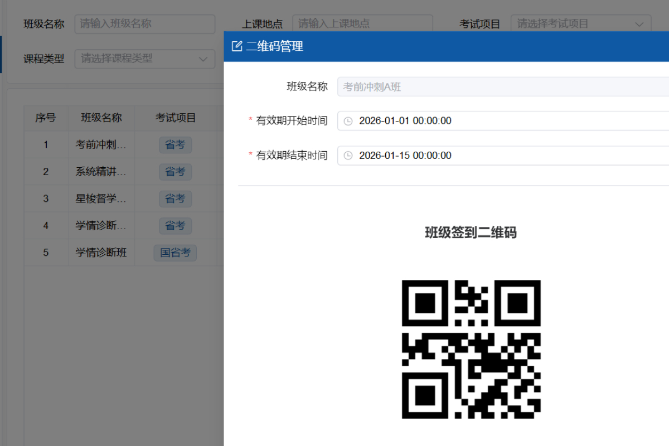
Task: Click clock icon in 有效期结束时间 field
Action: tap(348, 156)
